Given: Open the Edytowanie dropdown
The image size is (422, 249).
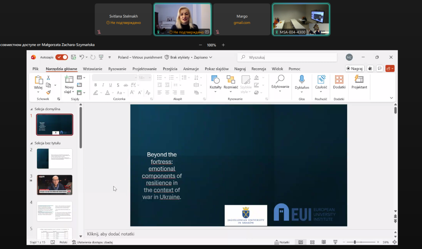Looking at the screenshot, I should 280,91.
